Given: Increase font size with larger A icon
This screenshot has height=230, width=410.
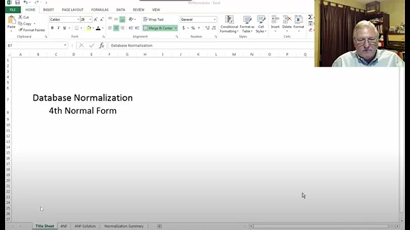Looking at the screenshot, I should [x=96, y=19].
